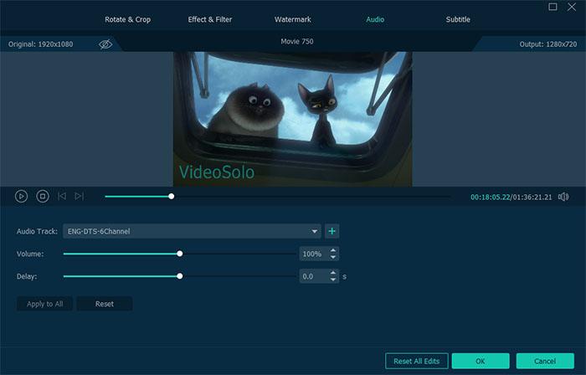Viewport: 586px width, 375px height.
Task: Increase the Delay value with up arrow
Action: [333, 273]
